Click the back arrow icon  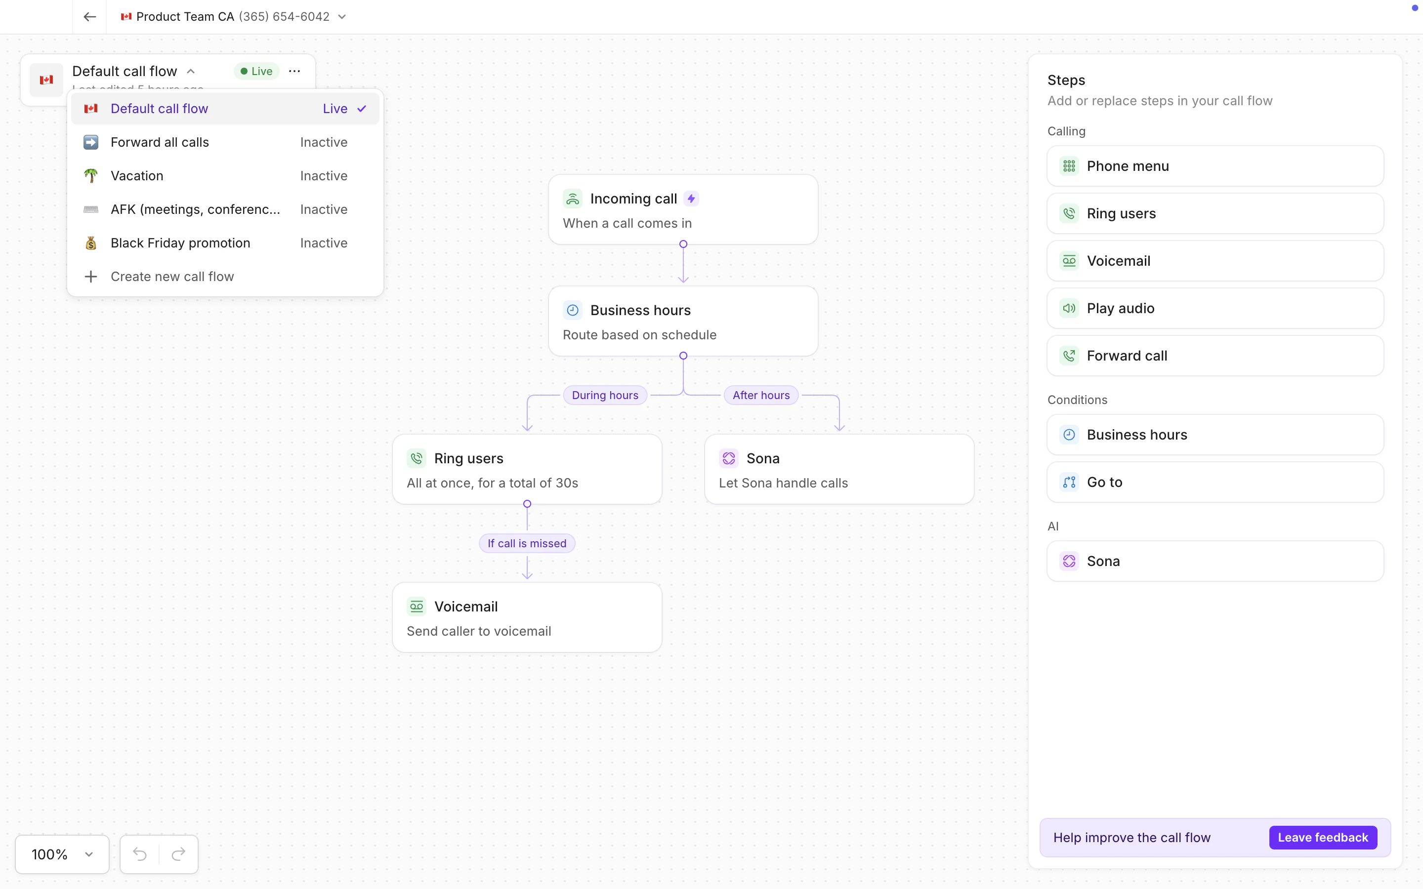[89, 16]
